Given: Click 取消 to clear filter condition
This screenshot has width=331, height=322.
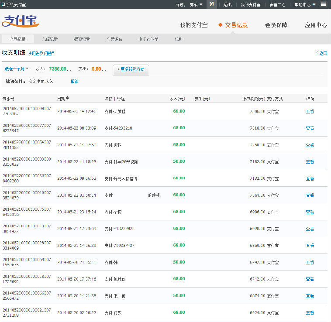Looking at the screenshot, I should click(75, 82).
